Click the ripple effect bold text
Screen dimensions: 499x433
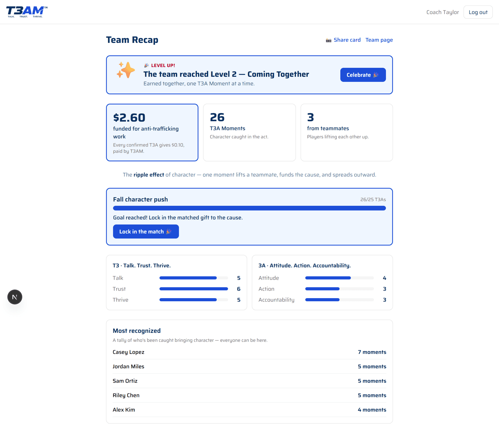[149, 175]
